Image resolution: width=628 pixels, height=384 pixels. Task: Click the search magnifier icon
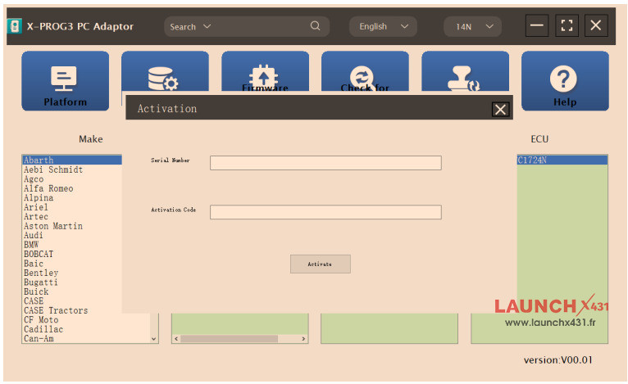click(x=316, y=26)
